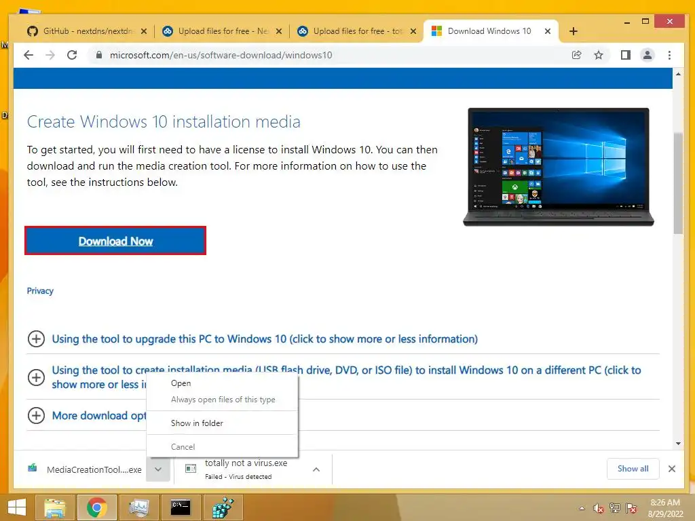Click the Windows 10 laptop image
Image resolution: width=695 pixels, height=521 pixels.
559,167
